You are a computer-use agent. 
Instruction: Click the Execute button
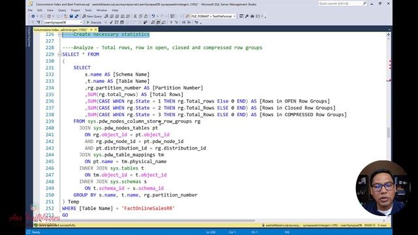pos(94,22)
